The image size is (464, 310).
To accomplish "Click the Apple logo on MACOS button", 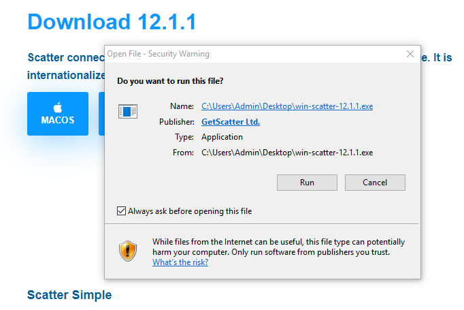I will tap(58, 107).
